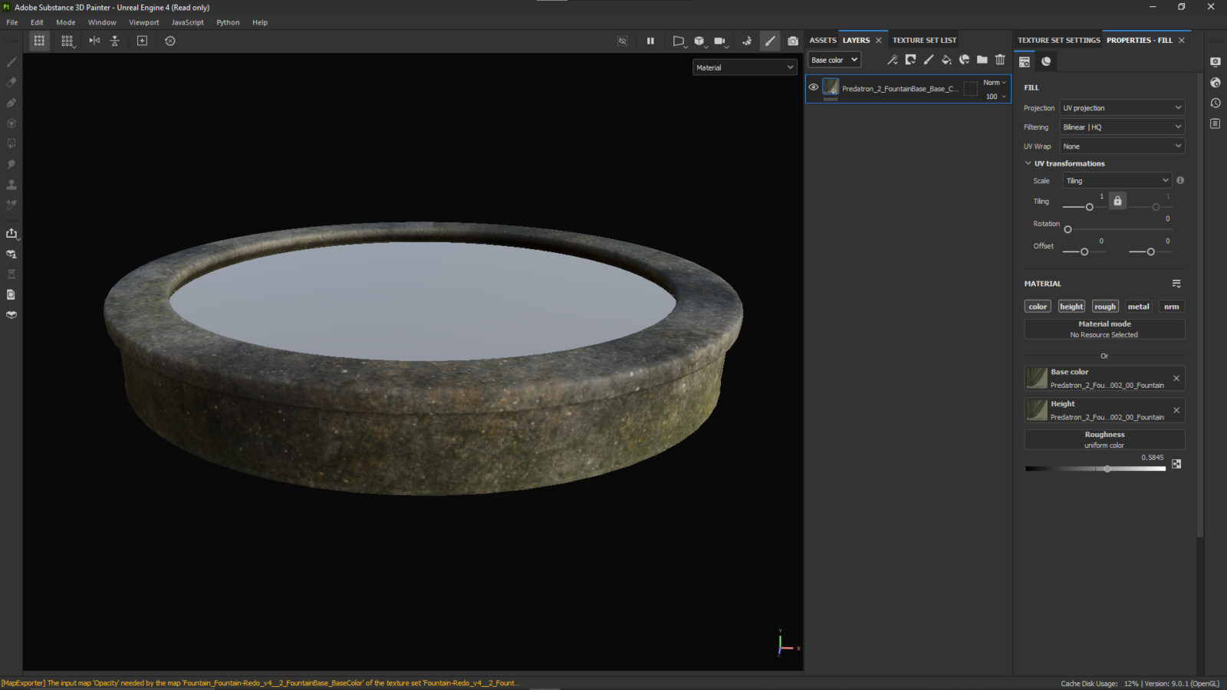Switch to the TEXTURE SET LIST tab

tap(923, 40)
